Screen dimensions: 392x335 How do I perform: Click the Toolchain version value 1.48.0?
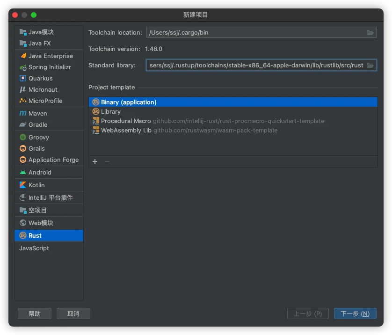coord(153,49)
